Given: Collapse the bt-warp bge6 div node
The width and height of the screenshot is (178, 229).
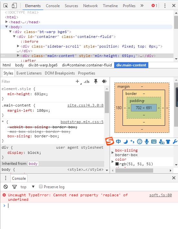Looking at the screenshot, I should pyautogui.click(x=10, y=31).
